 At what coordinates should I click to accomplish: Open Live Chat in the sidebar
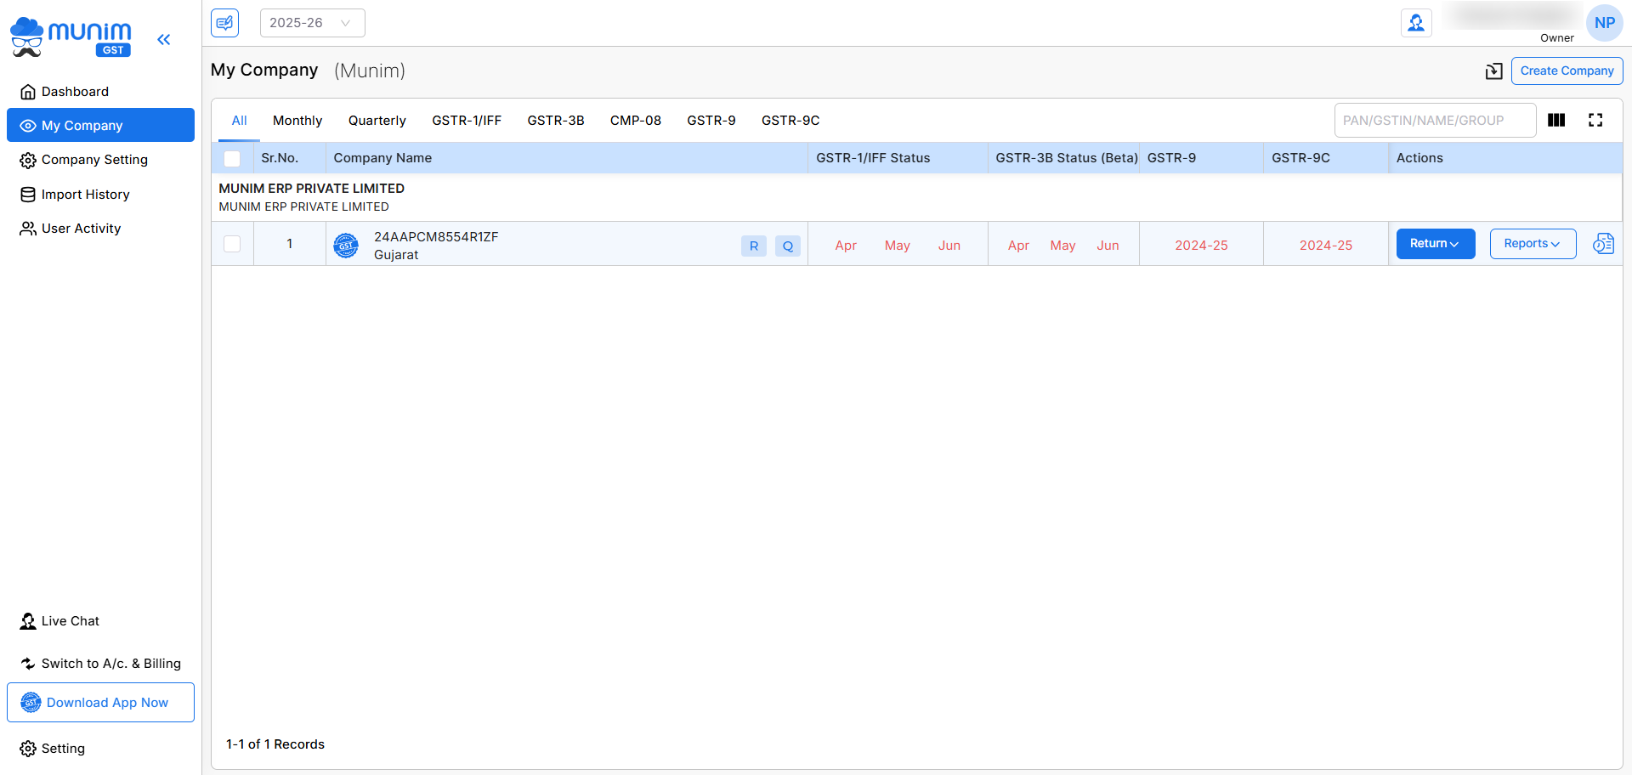click(100, 621)
